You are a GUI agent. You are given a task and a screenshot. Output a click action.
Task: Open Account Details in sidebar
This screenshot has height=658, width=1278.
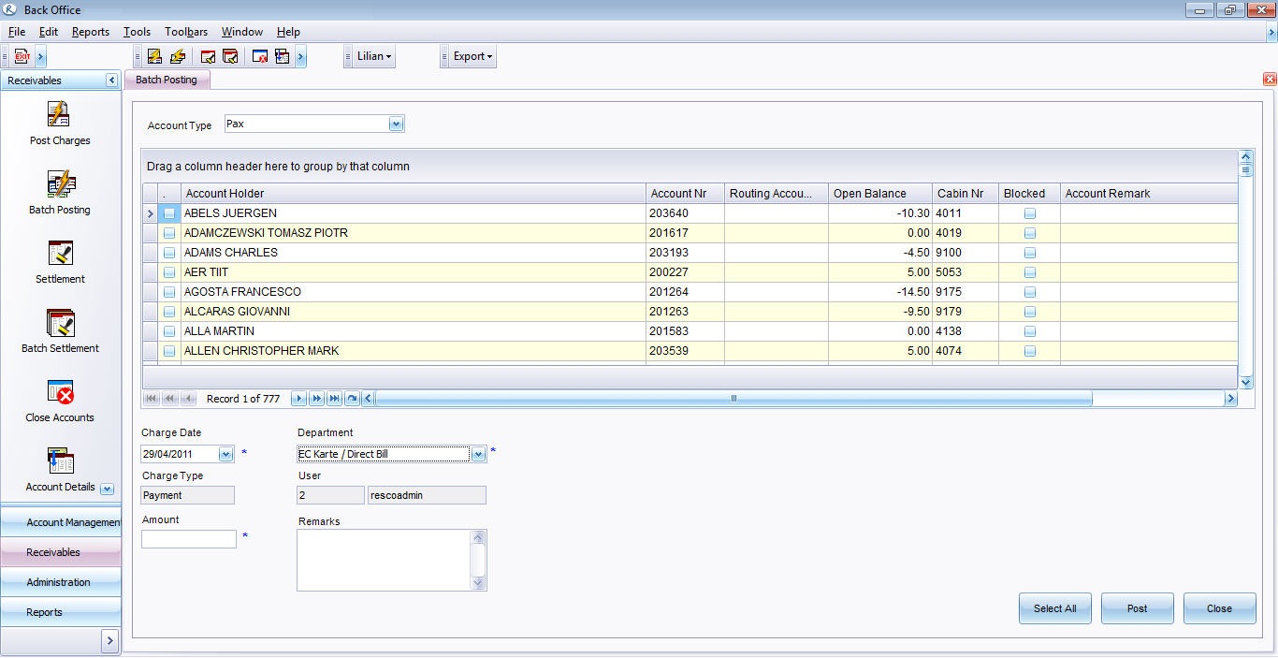[60, 469]
